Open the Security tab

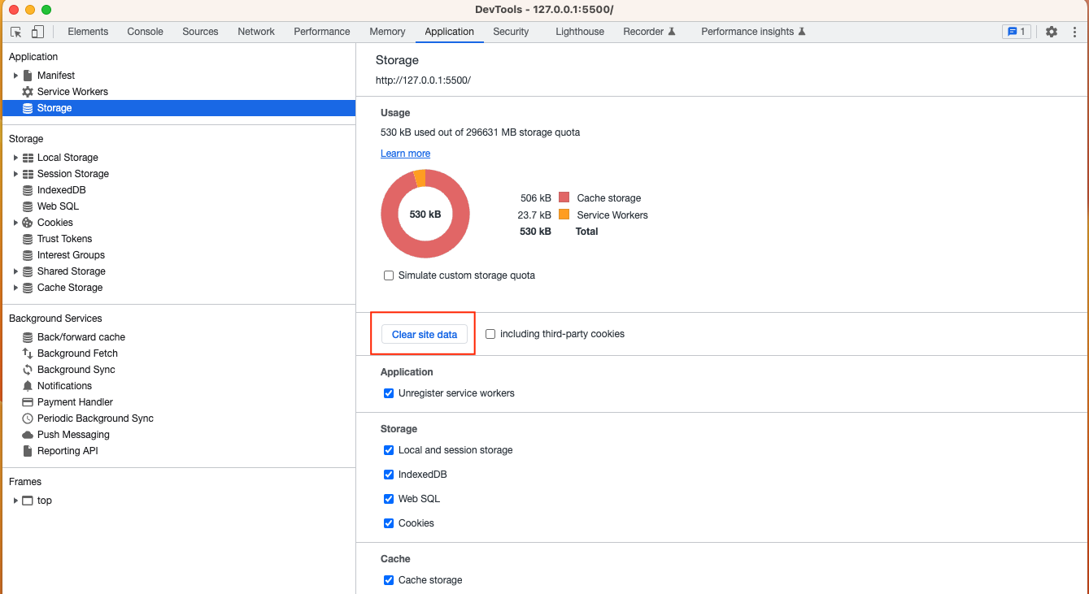tap(511, 32)
